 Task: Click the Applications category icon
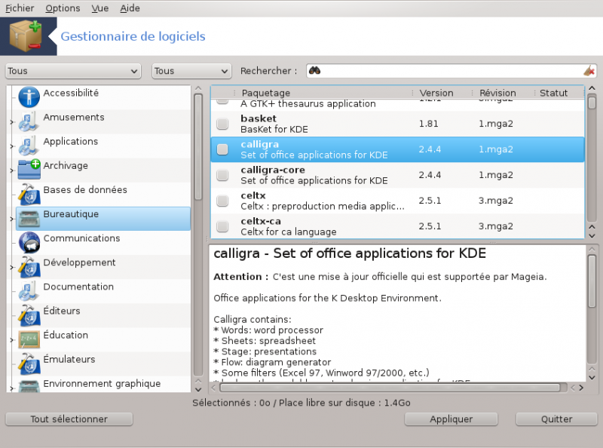[29, 146]
